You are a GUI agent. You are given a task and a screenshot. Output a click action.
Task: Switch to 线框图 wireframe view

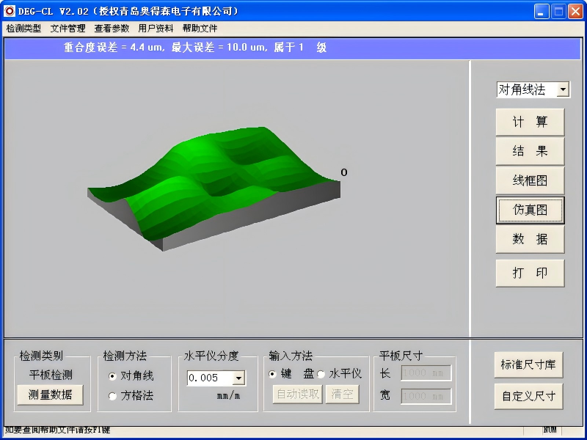click(530, 180)
